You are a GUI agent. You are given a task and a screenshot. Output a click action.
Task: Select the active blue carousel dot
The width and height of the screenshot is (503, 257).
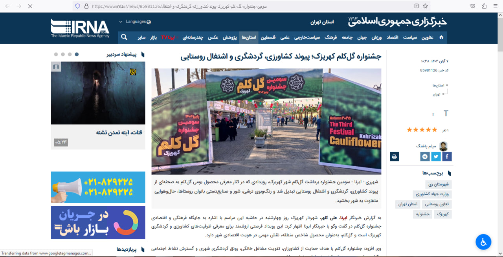tap(77, 54)
